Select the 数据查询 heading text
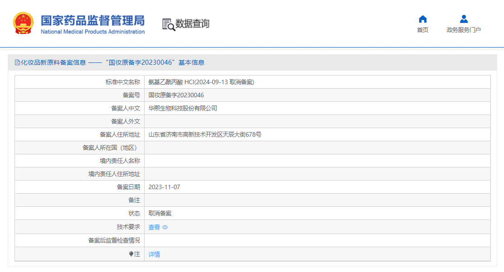The height and width of the screenshot is (272, 504). (192, 24)
